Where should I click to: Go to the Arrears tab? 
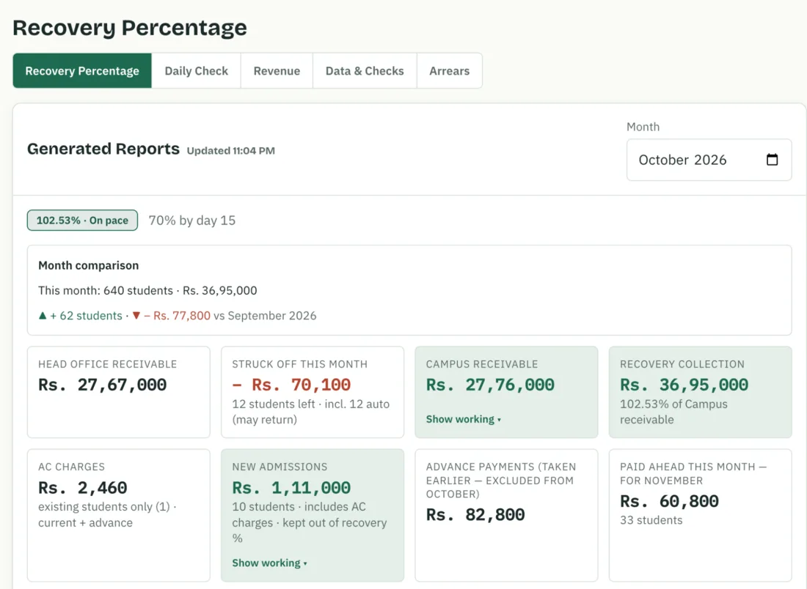point(449,71)
